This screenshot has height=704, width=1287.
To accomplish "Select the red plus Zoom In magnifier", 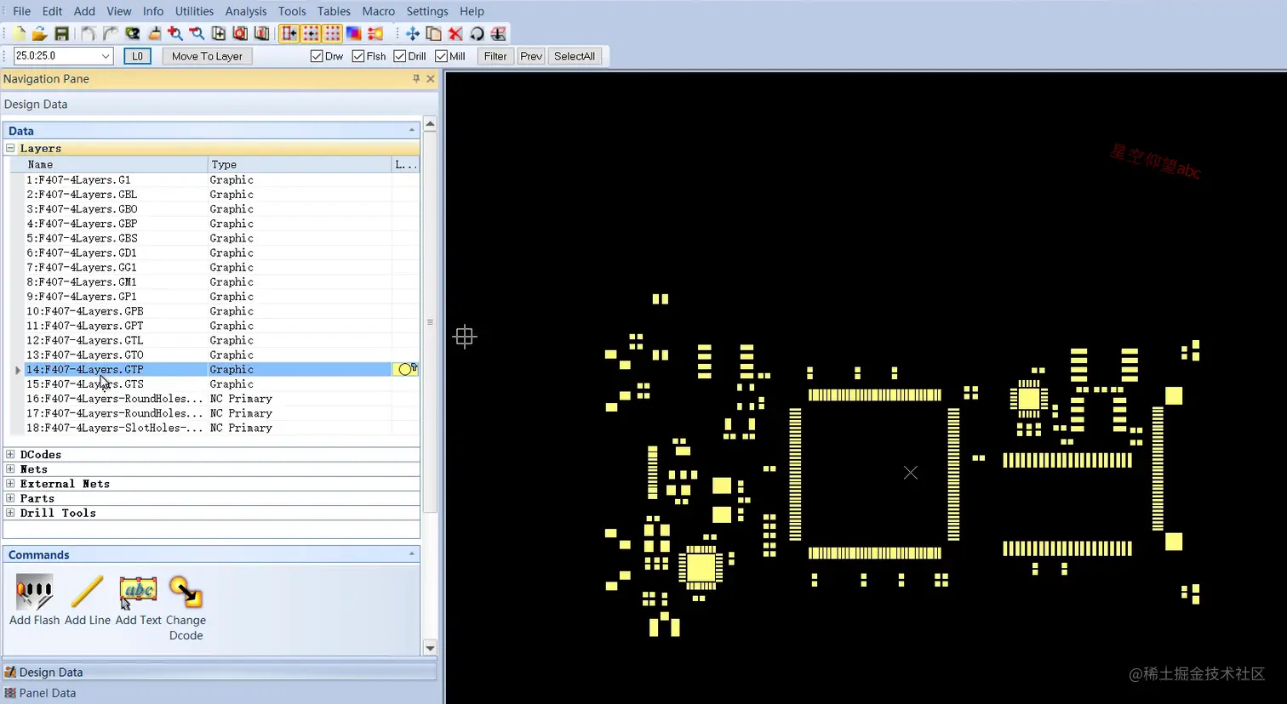I will tap(175, 33).
